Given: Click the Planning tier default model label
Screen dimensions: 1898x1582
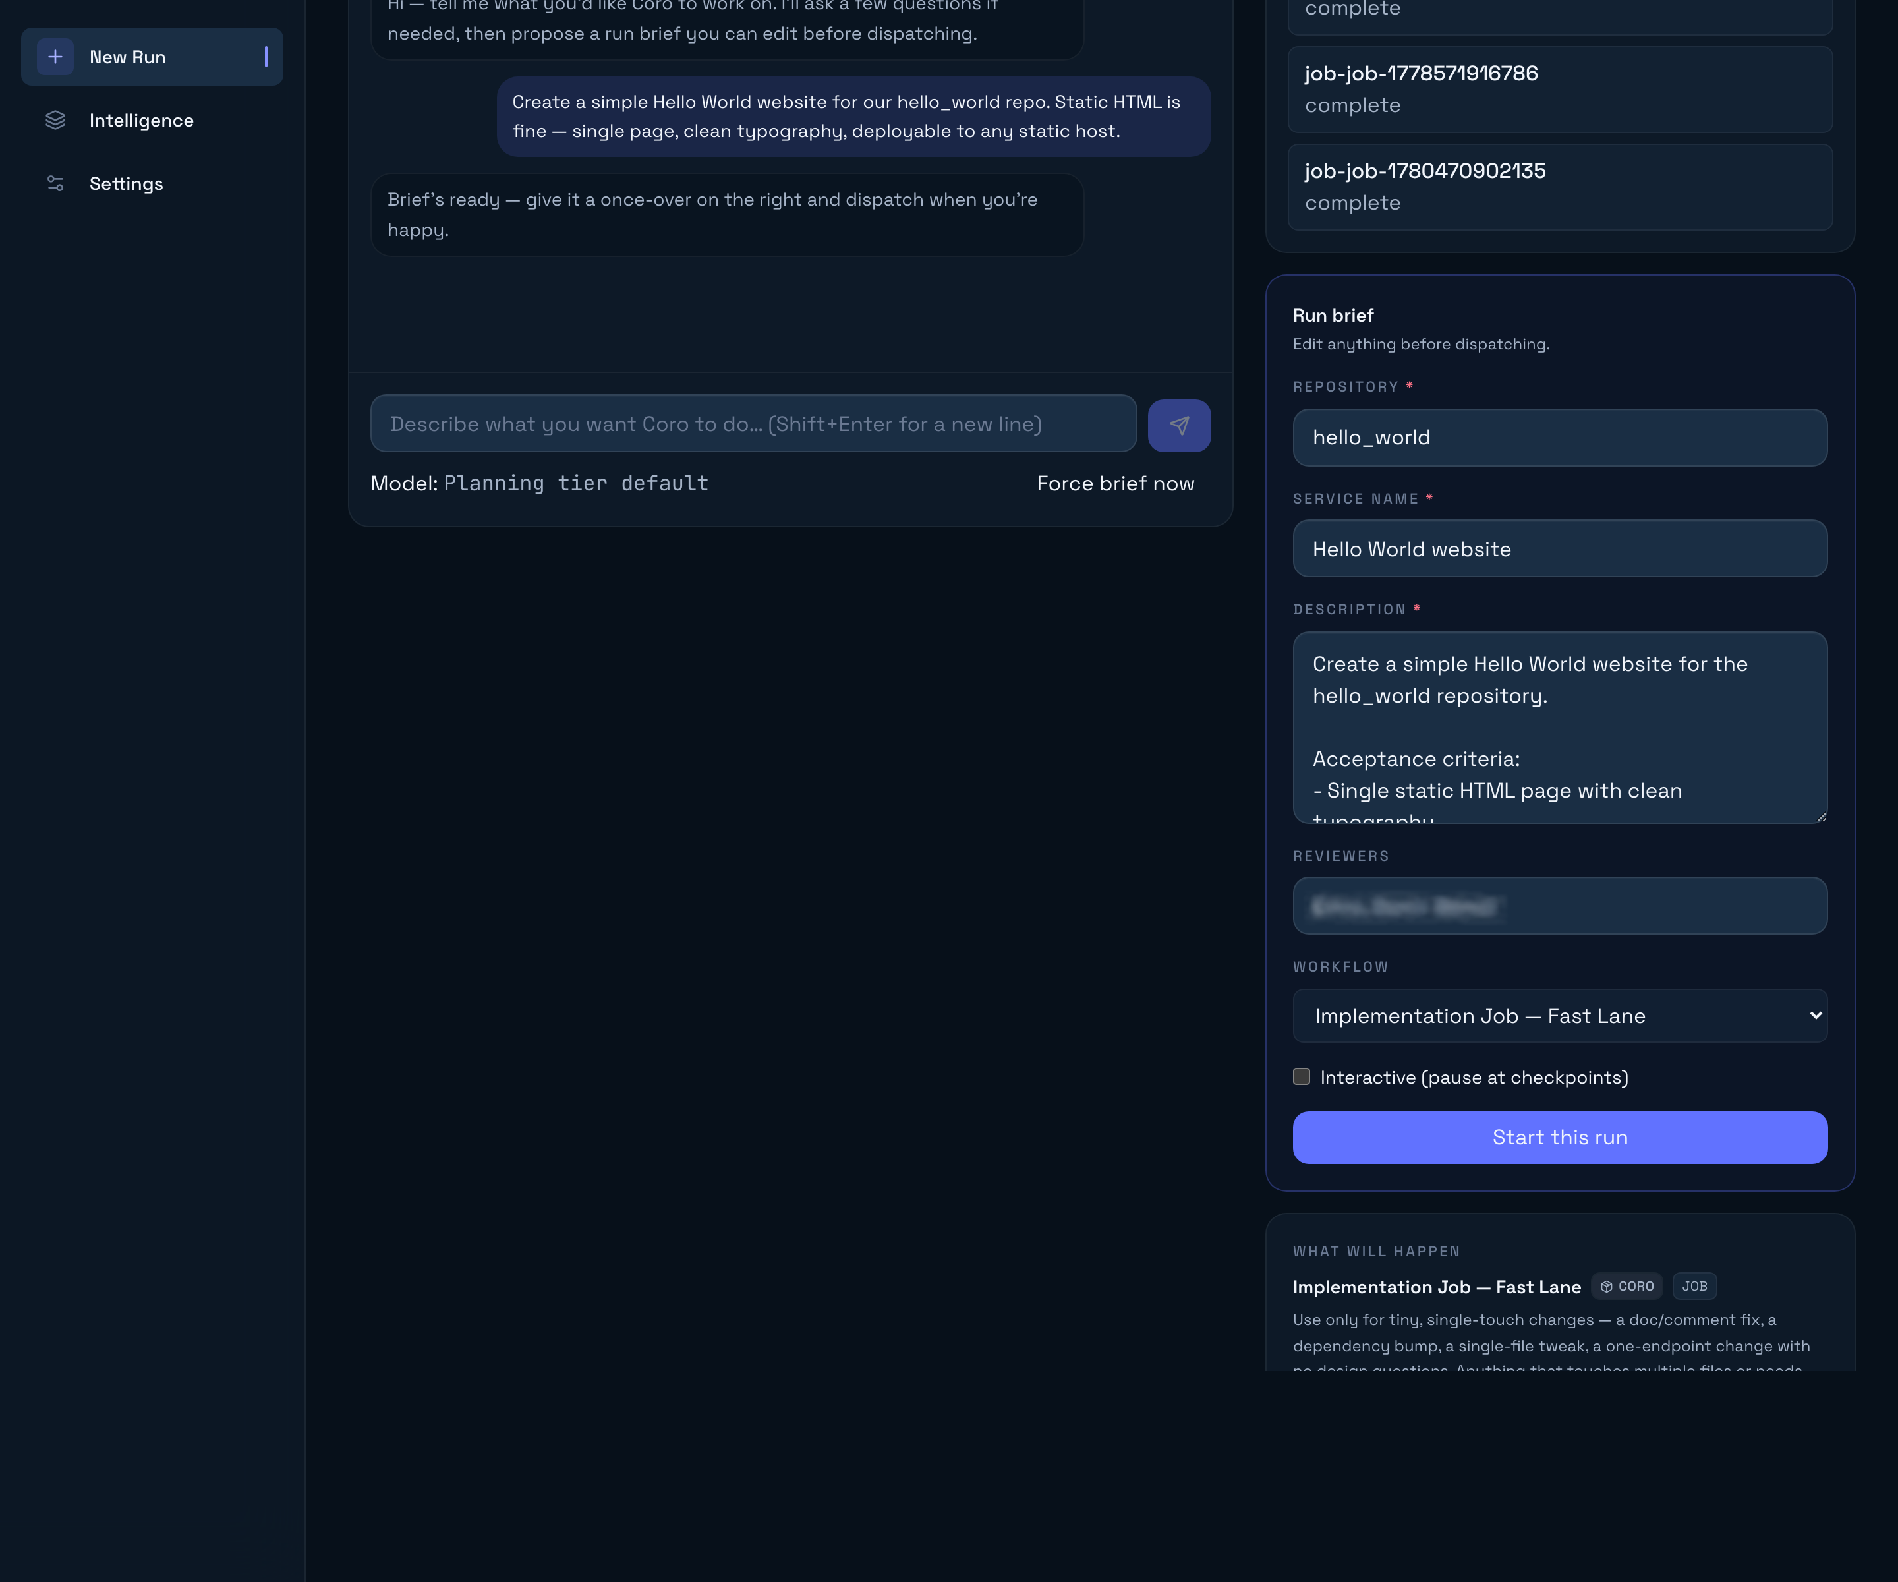Looking at the screenshot, I should click(576, 484).
